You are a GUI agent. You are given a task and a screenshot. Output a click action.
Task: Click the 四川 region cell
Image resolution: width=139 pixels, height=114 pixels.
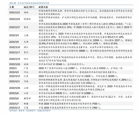pos(26,59)
